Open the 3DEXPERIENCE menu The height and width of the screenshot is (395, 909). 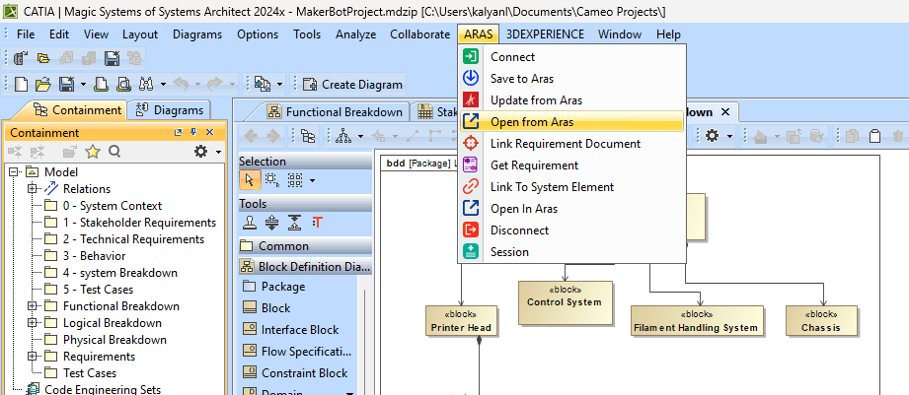[x=545, y=34]
